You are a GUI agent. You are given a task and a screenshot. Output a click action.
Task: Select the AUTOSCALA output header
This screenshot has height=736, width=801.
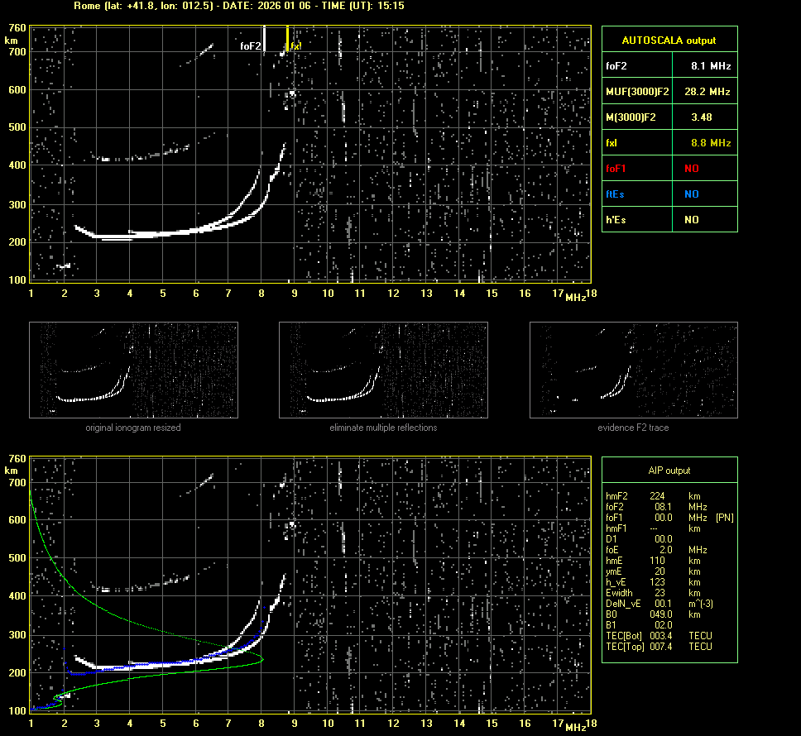(669, 40)
